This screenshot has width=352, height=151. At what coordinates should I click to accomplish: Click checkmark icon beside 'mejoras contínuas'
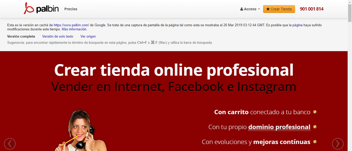click(x=315, y=142)
